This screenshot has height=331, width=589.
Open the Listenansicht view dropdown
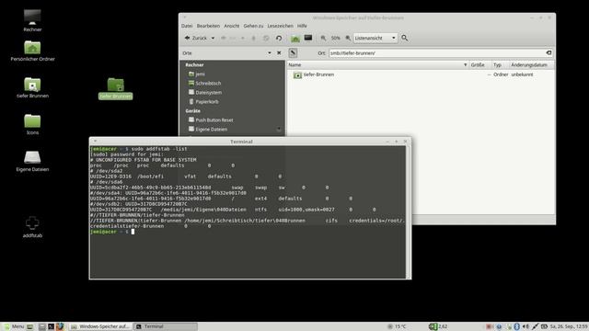point(375,38)
